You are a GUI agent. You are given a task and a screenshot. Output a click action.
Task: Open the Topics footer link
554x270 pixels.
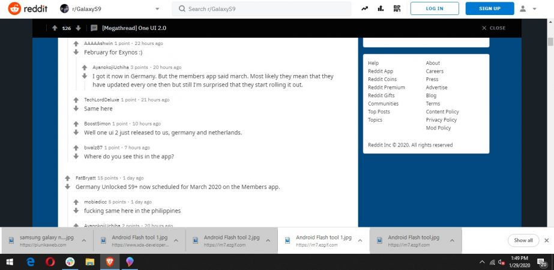tap(375, 120)
